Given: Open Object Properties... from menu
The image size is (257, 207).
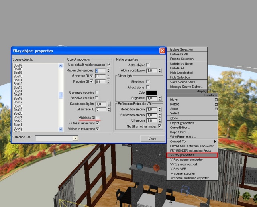Looking at the screenshot, I should 192,123.
